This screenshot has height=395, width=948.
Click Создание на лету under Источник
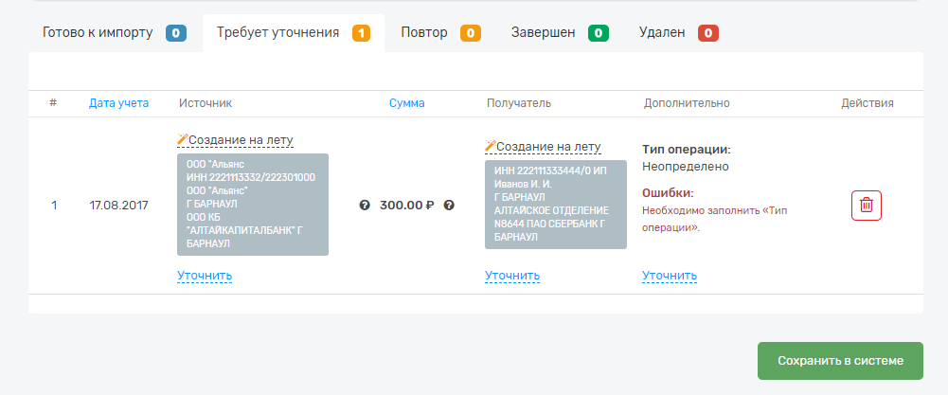tap(241, 140)
